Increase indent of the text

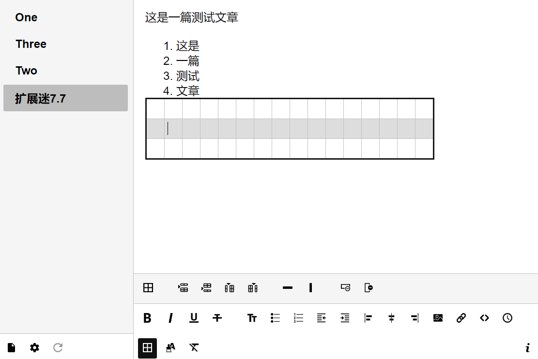(345, 318)
